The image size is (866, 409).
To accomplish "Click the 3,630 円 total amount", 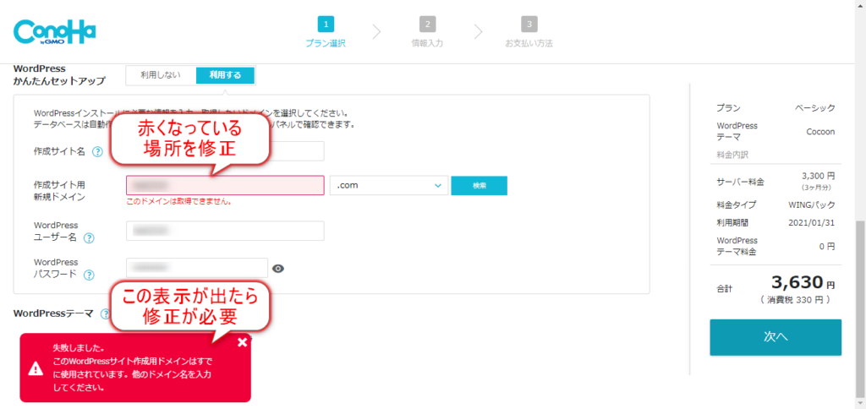I will point(803,283).
